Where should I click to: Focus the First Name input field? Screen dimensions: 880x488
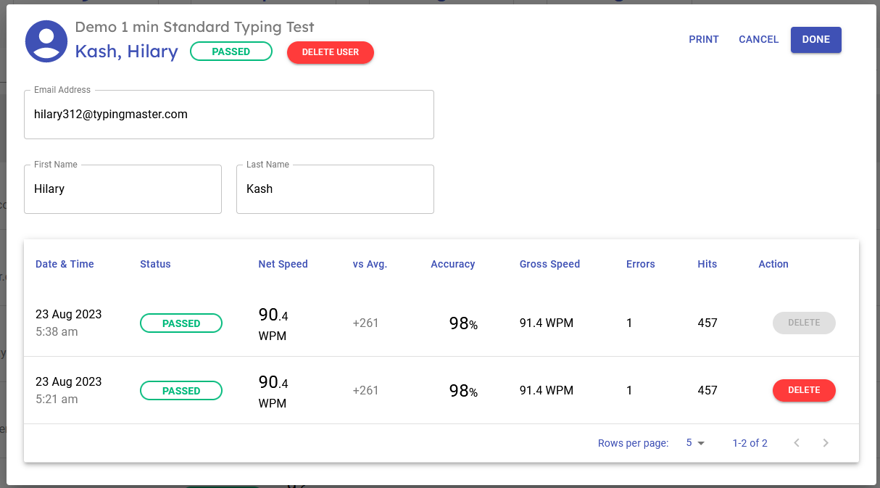pyautogui.click(x=123, y=189)
